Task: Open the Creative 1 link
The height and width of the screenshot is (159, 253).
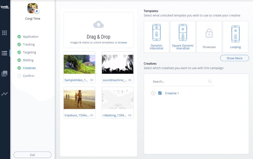Action: [x=172, y=93]
